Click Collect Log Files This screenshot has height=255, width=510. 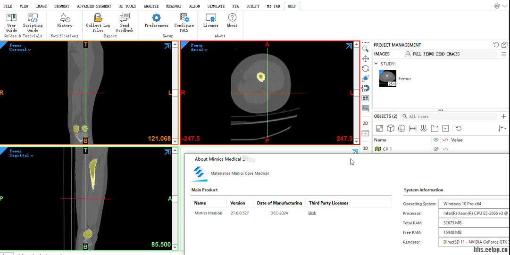point(98,22)
